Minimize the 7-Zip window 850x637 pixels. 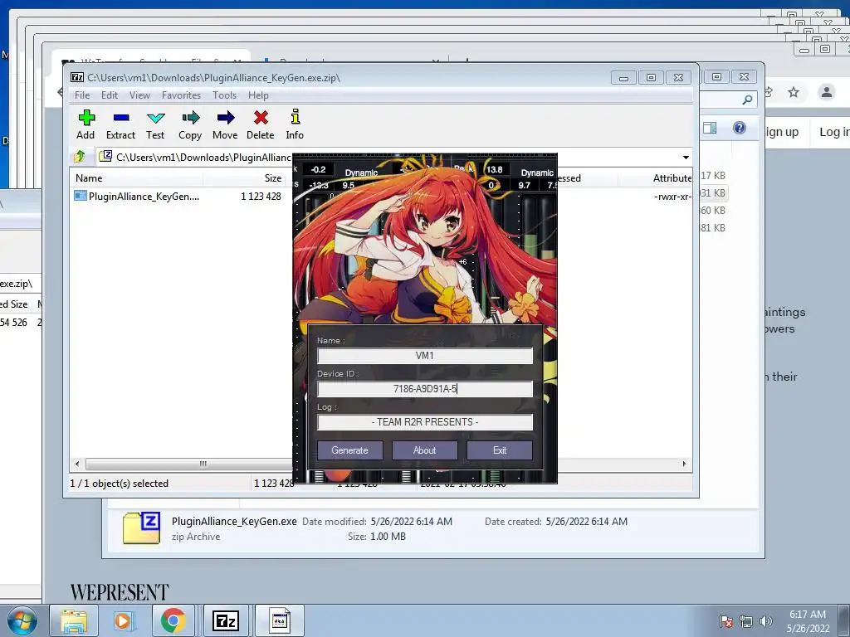coord(623,78)
